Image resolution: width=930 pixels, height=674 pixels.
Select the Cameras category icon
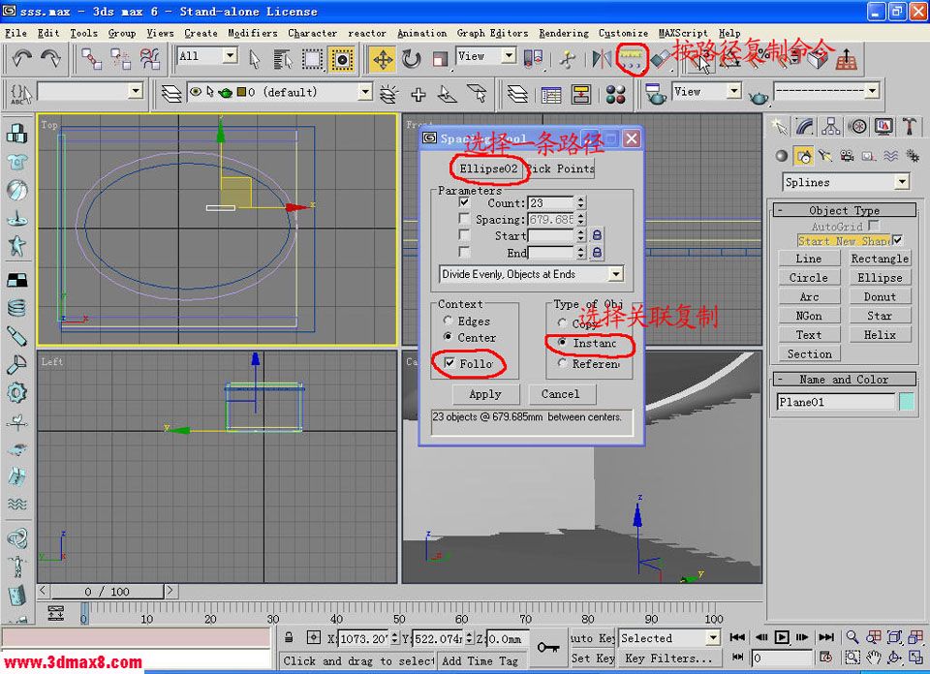point(847,155)
